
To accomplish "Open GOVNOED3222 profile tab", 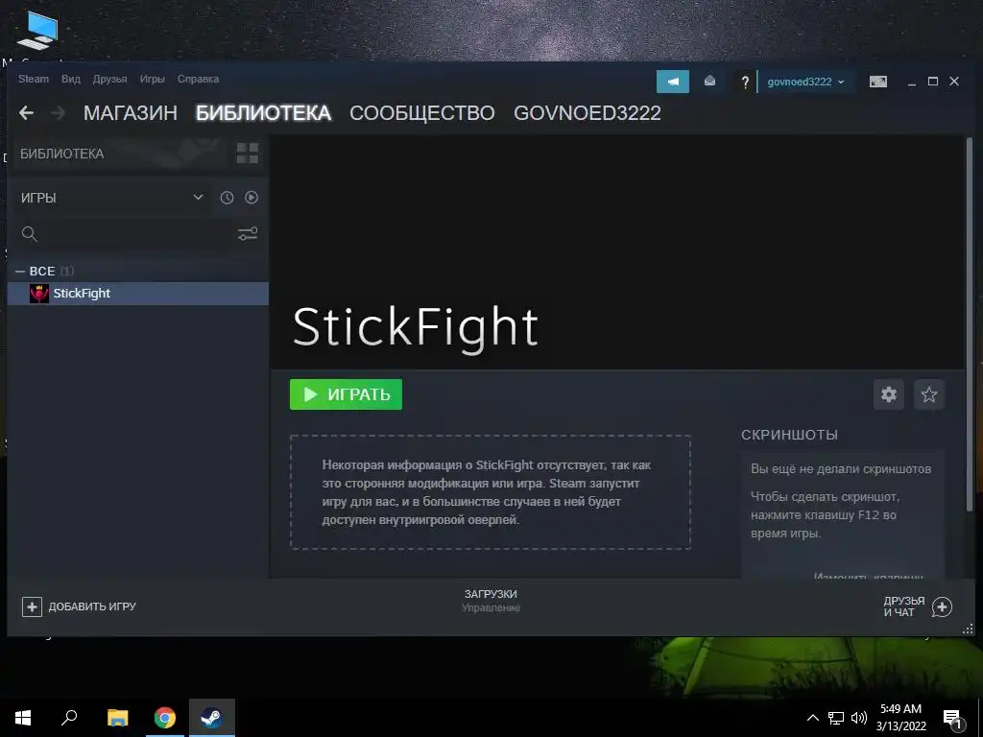I will [587, 113].
